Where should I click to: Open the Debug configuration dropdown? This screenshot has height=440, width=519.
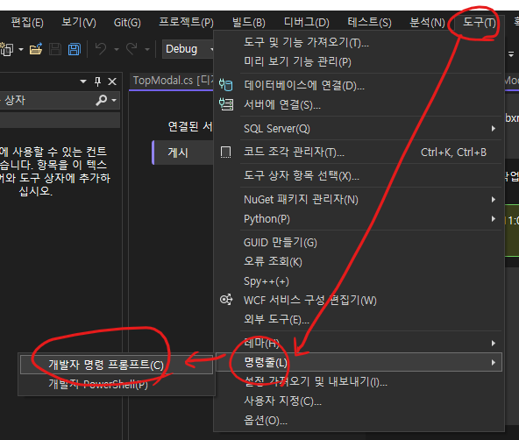pos(188,49)
